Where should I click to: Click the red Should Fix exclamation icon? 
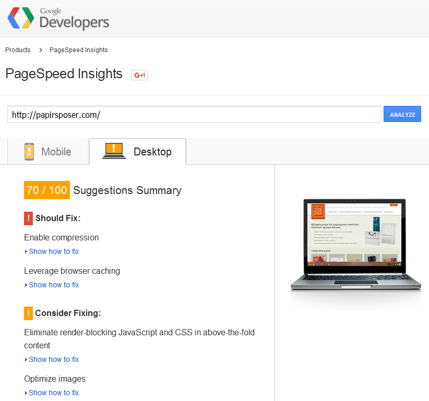click(x=29, y=218)
